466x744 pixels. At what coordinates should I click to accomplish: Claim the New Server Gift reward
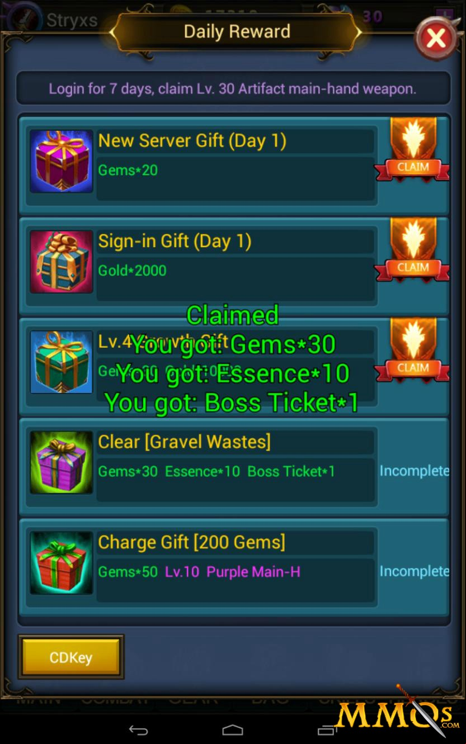click(413, 150)
